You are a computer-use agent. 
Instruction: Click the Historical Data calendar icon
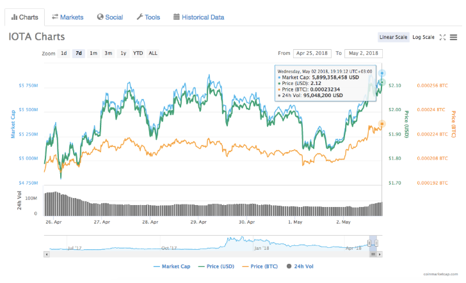176,17
